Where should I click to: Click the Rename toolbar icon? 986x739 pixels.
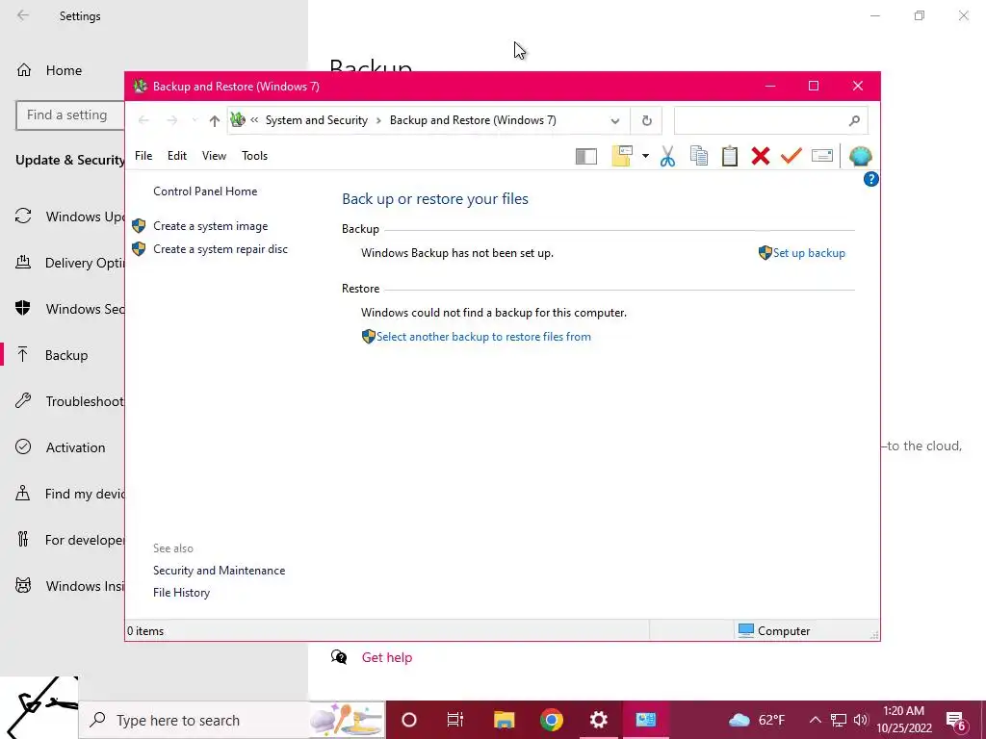click(x=822, y=155)
